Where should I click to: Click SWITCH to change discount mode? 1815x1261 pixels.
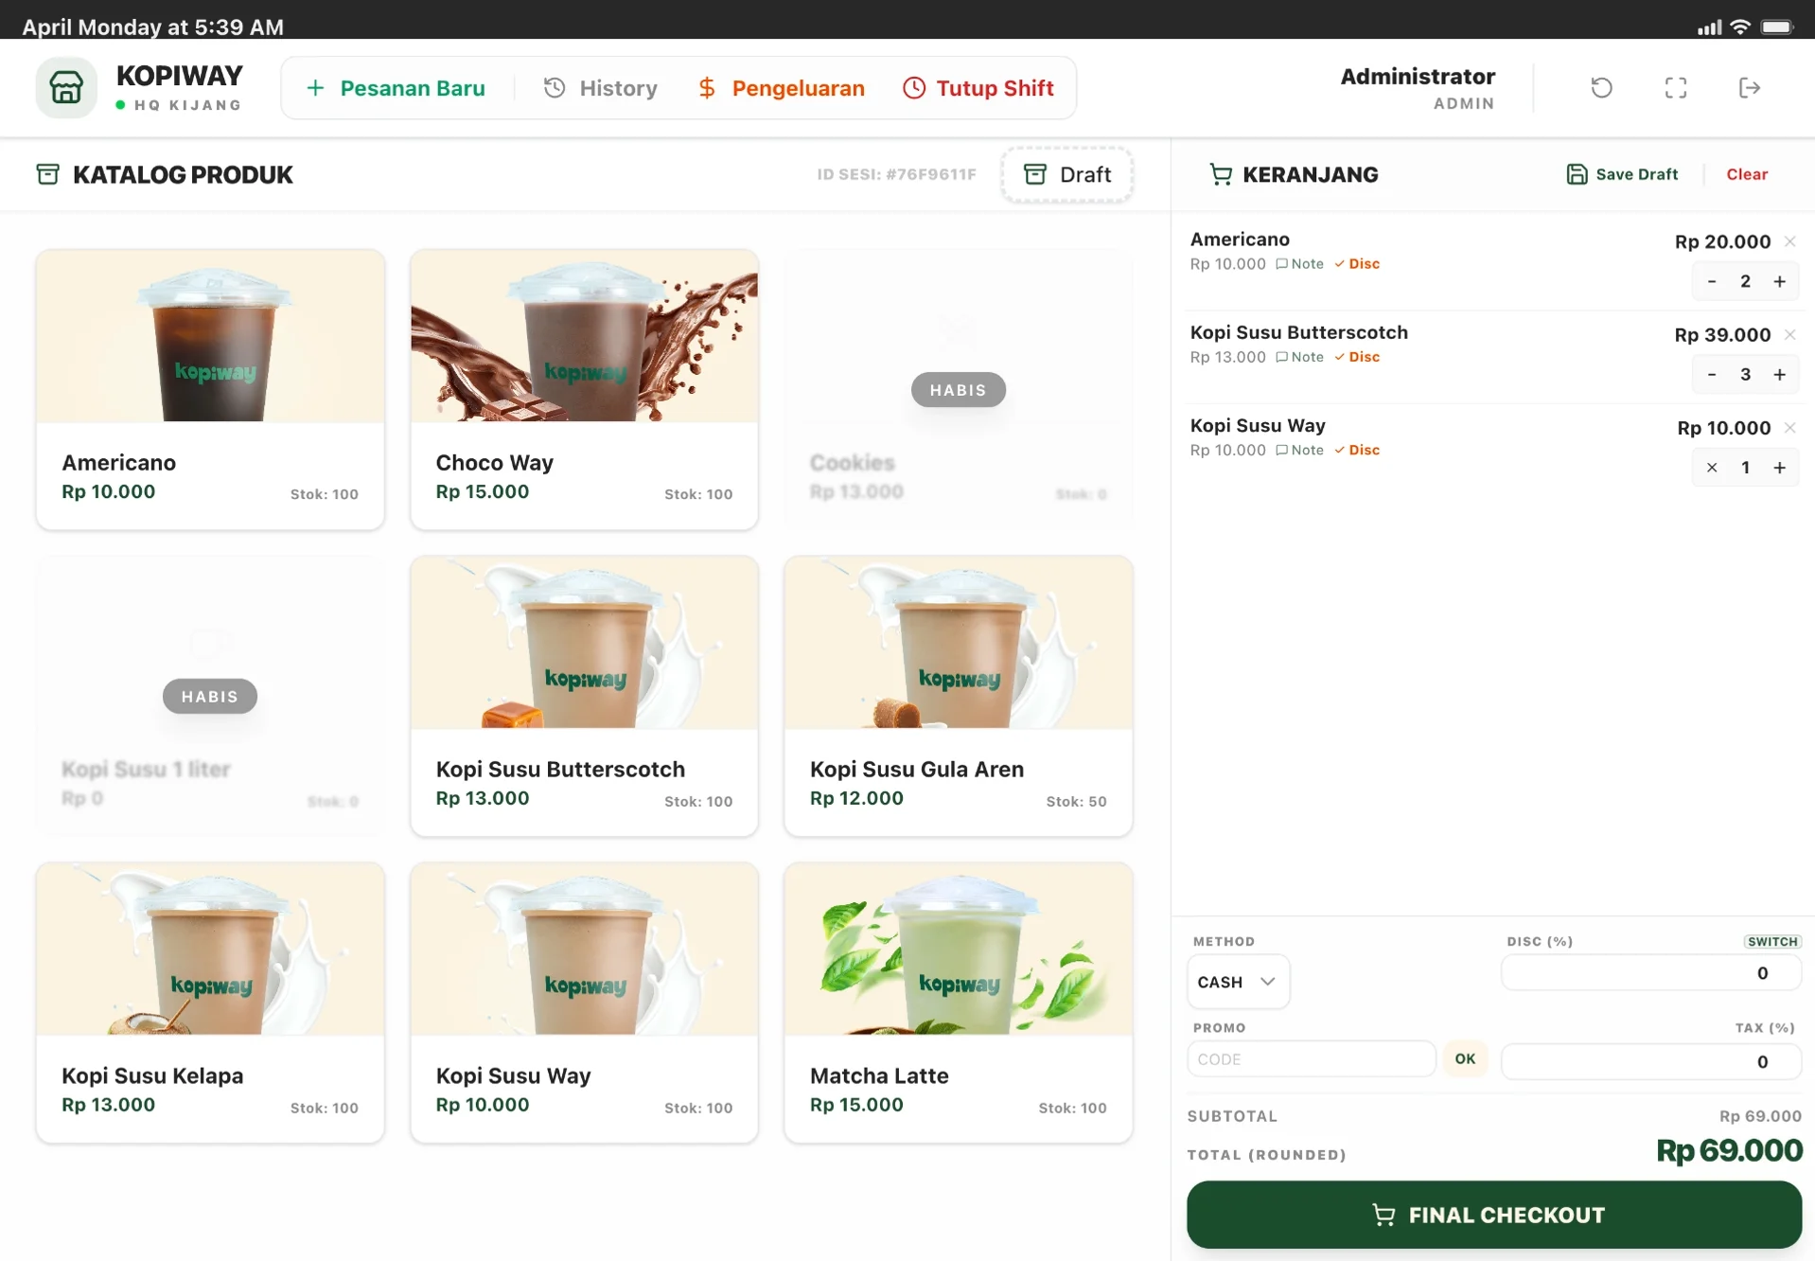1772,941
